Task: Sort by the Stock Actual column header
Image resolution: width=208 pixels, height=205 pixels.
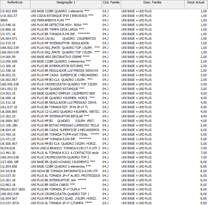Action: 196,4
